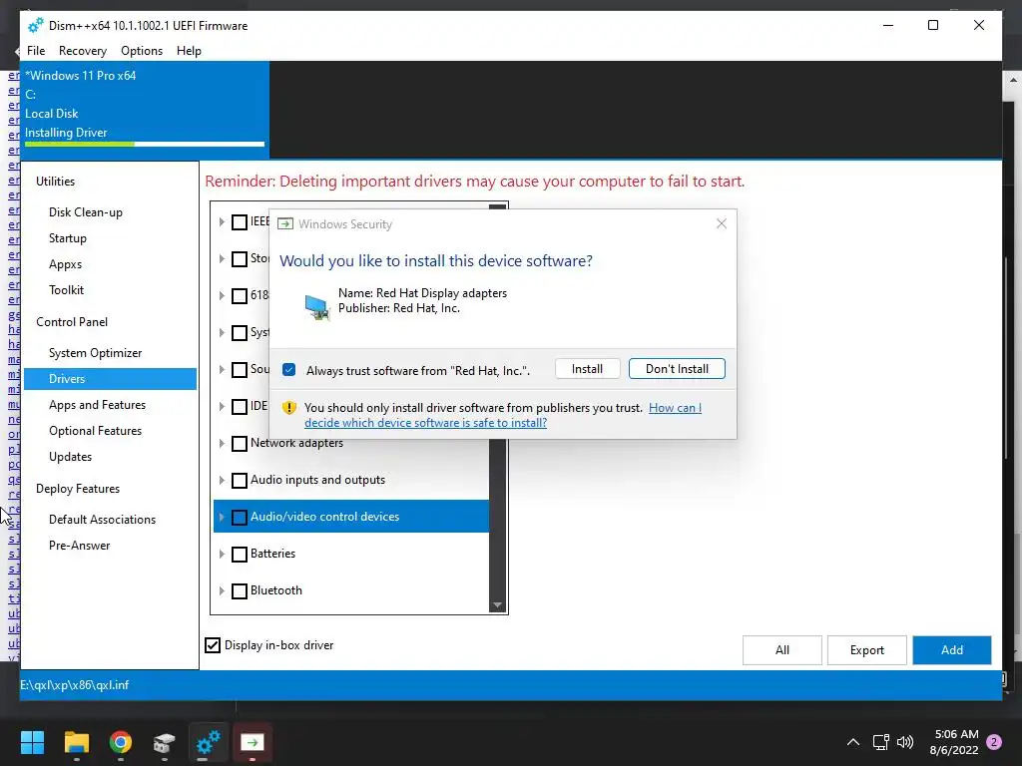Open the Startup utility page

(x=68, y=238)
